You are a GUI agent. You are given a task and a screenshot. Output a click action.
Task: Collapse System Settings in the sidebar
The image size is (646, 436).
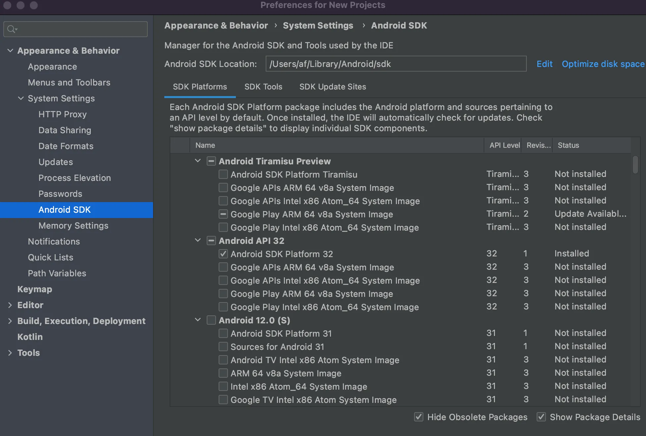(x=21, y=98)
